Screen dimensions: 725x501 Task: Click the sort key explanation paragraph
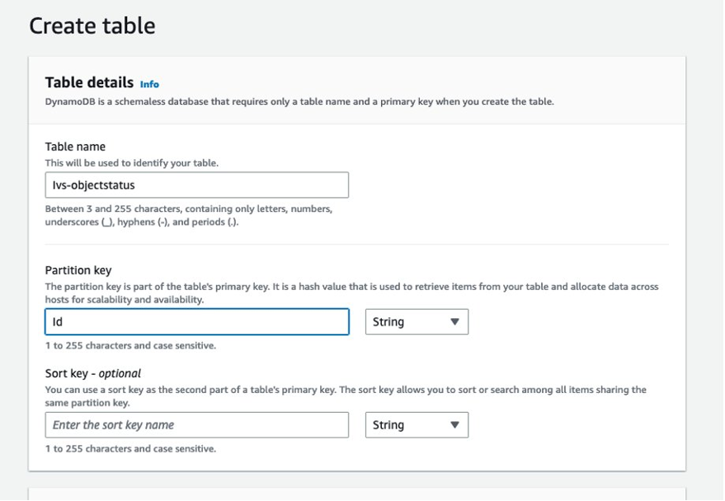coord(346,396)
